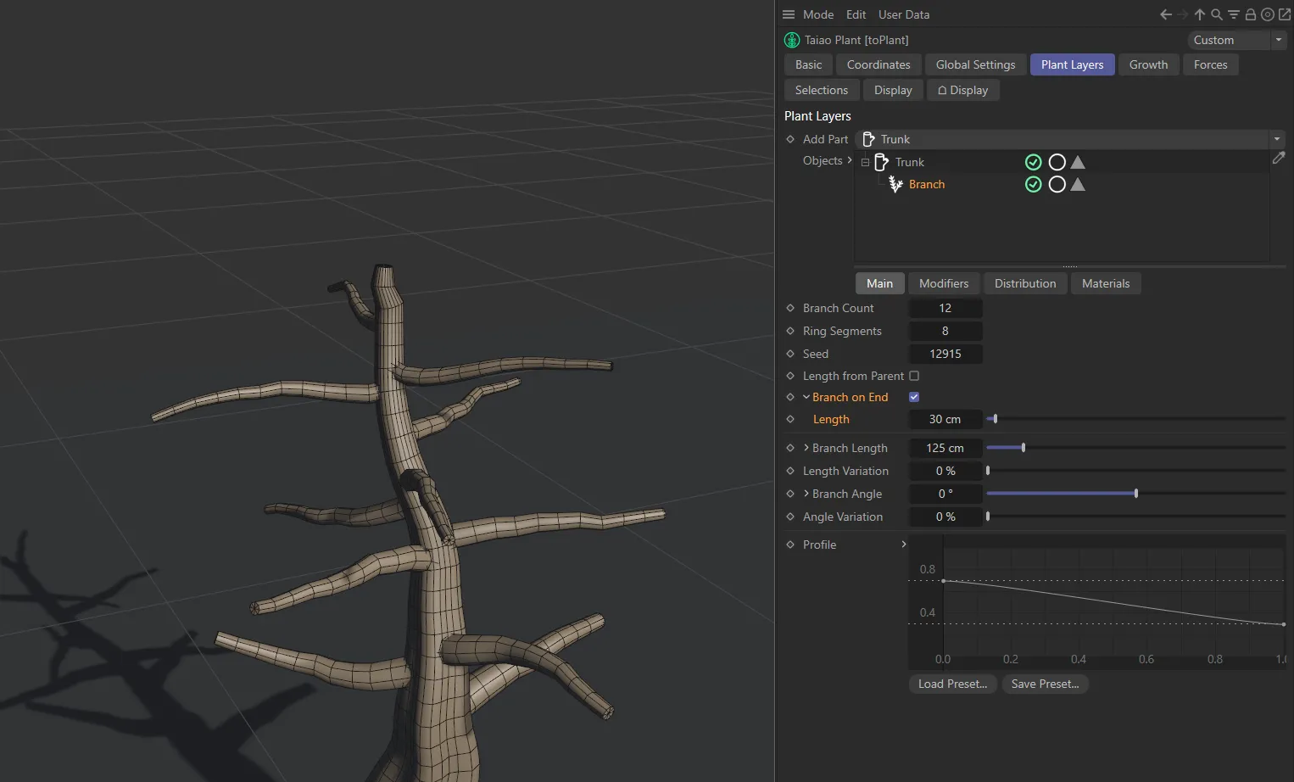Open the Add Part Trunk dropdown
Viewport: 1294px width, 782px height.
1276,139
